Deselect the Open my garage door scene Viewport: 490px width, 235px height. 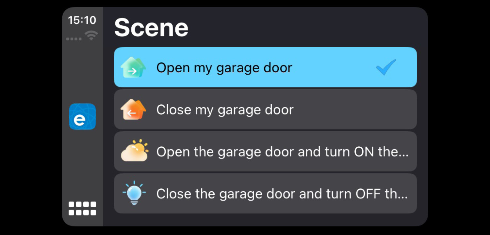click(265, 67)
